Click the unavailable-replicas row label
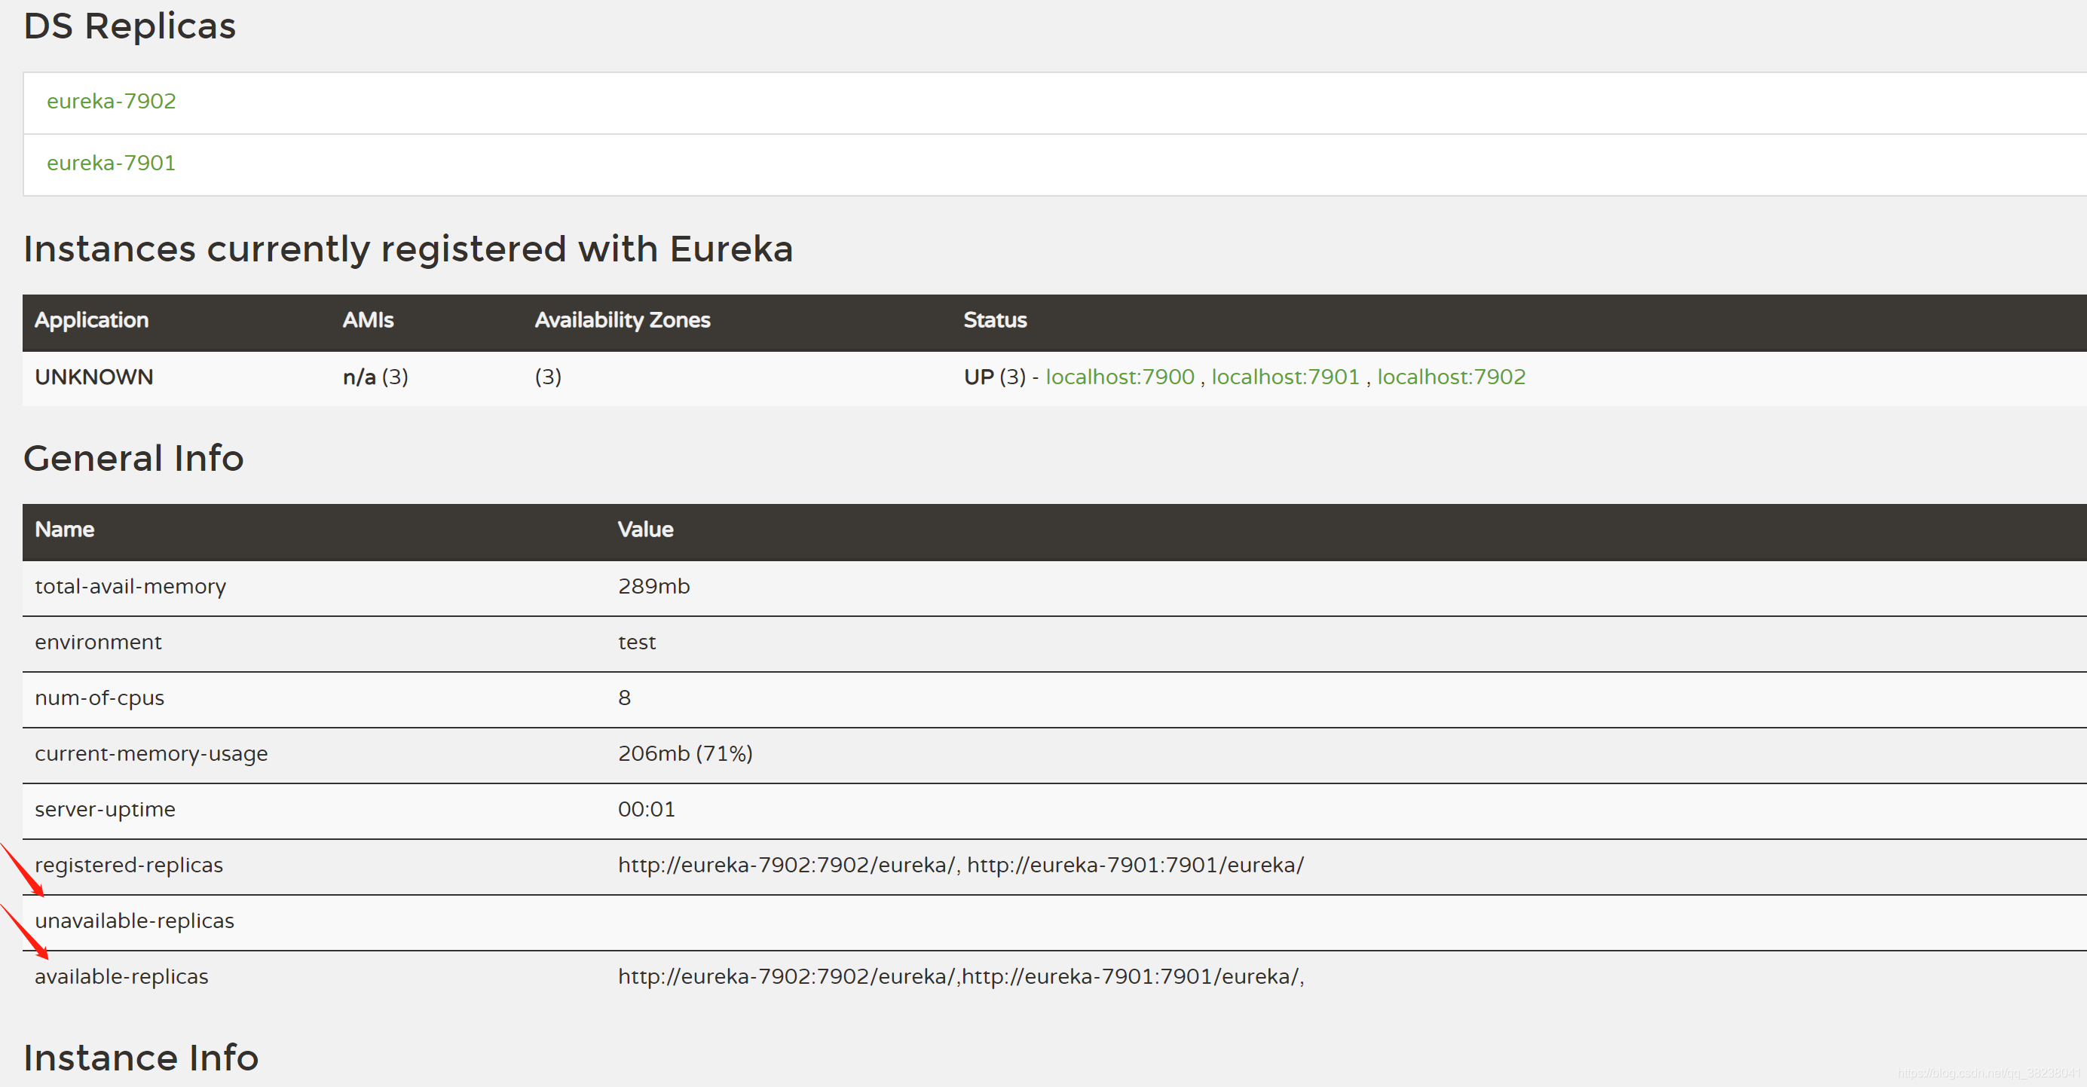2087x1087 pixels. 134,921
